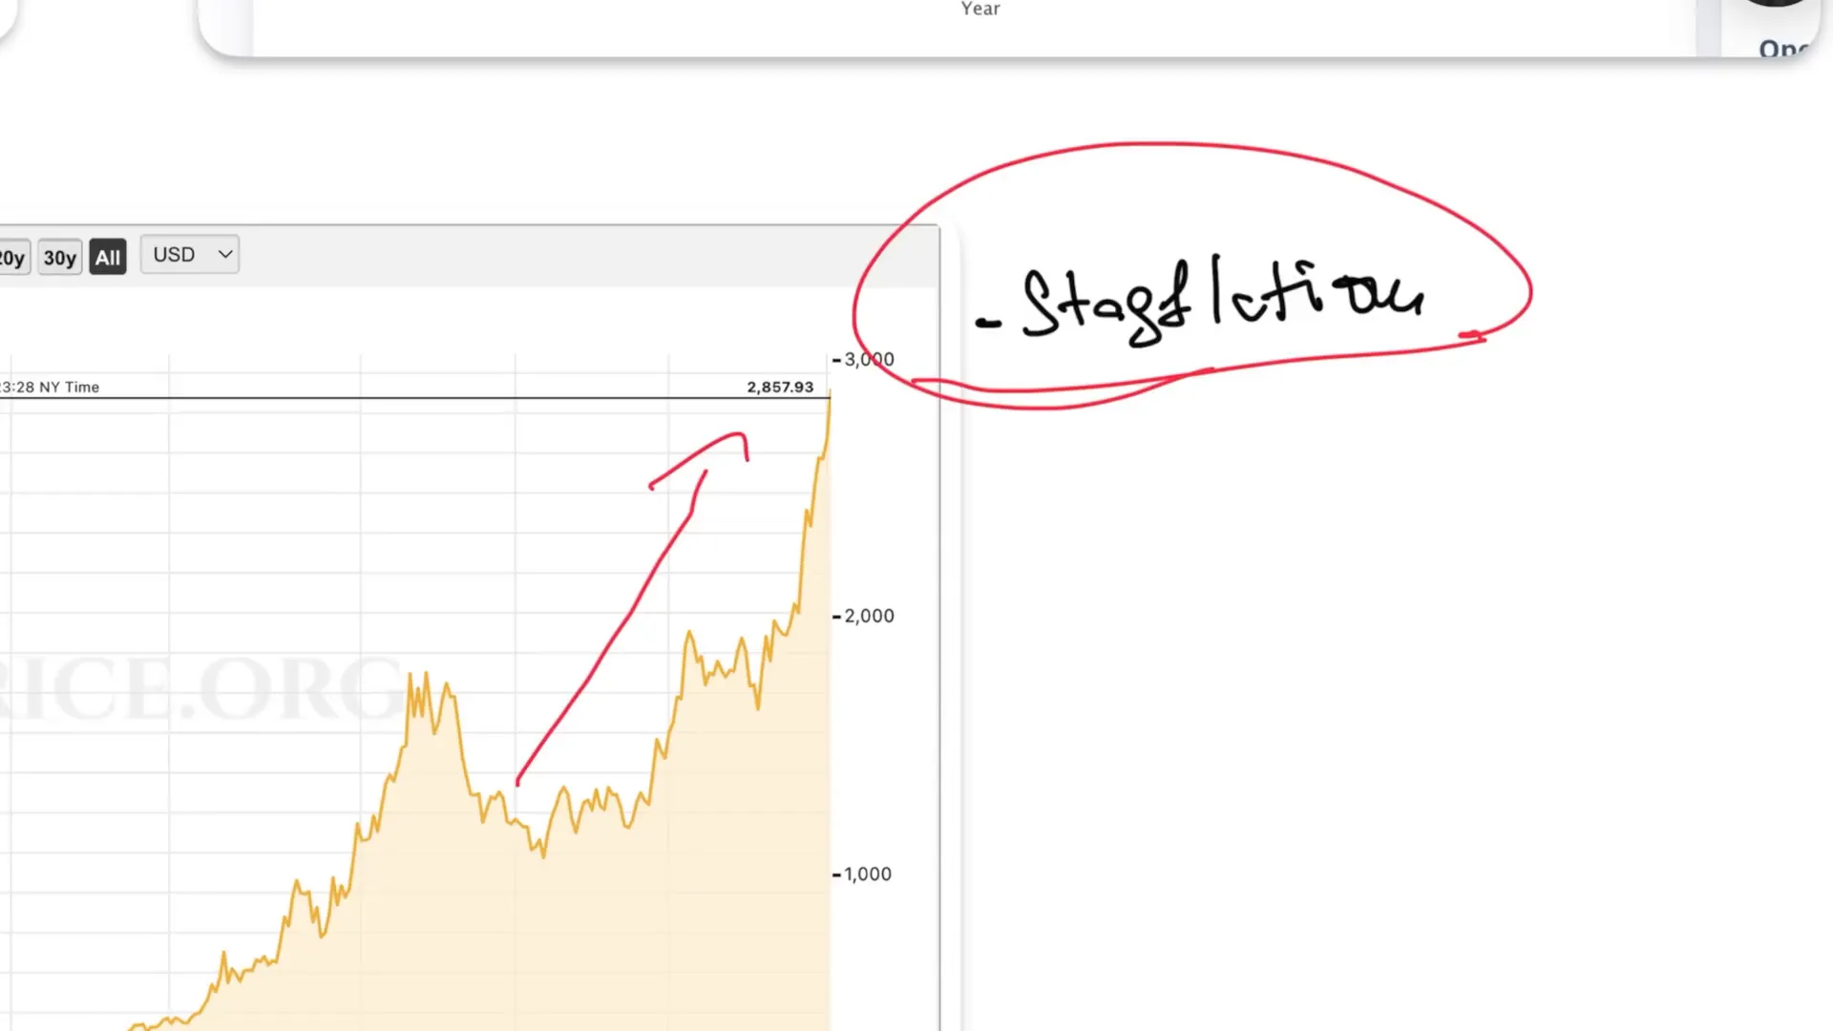Click the black dash before Stagflation
1833x1031 pixels.
tap(989, 323)
